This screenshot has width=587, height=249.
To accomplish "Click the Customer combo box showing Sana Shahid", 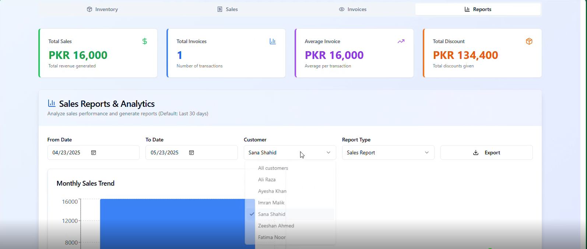I will [x=290, y=152].
